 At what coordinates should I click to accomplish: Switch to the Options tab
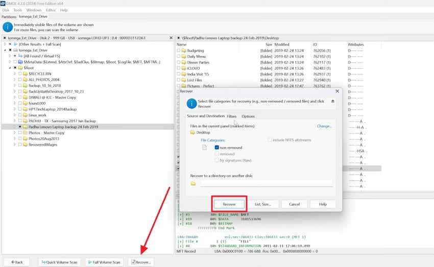click(x=248, y=116)
